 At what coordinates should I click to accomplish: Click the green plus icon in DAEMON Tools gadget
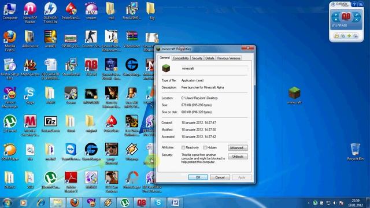(x=349, y=36)
